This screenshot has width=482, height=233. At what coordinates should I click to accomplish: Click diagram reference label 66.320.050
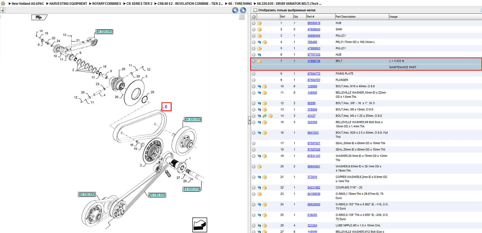193,119
